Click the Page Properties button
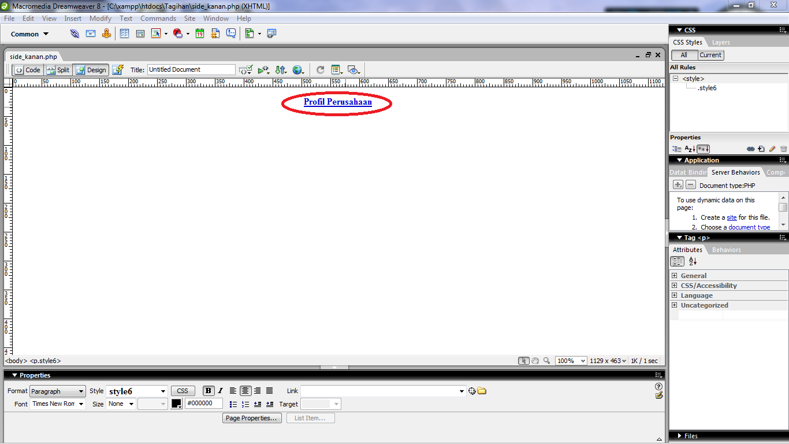 pos(252,417)
